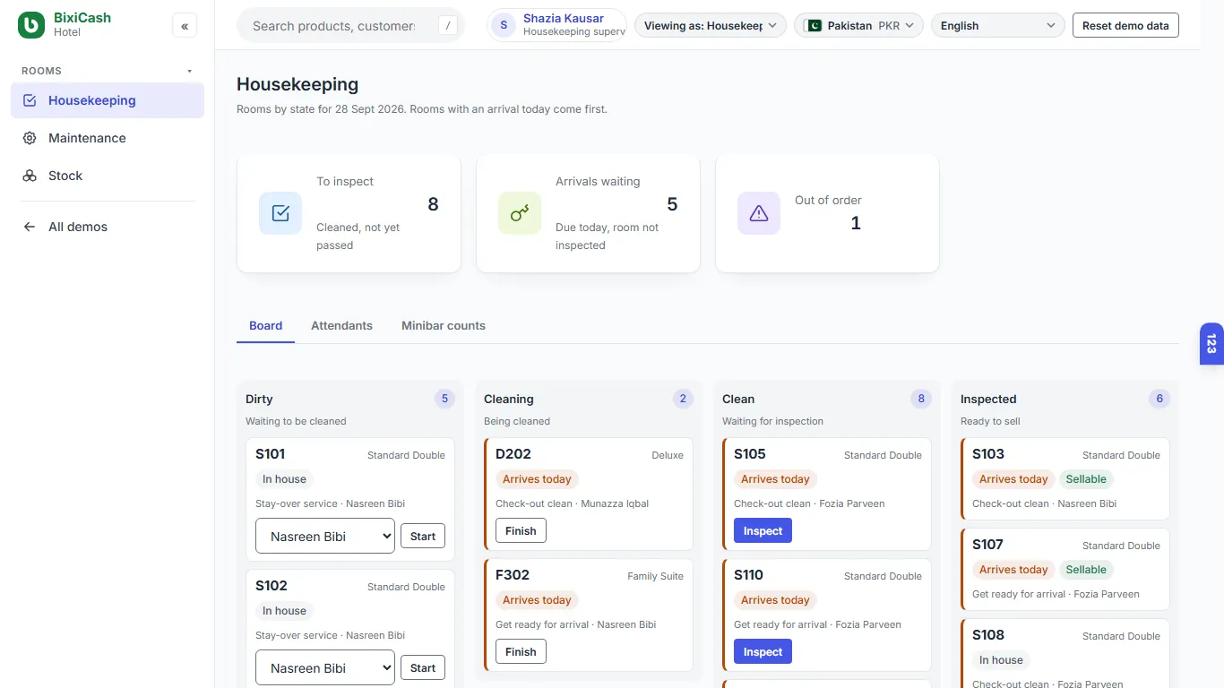Viewport: 1224px width, 688px height.
Task: Click the Out of order warning icon
Action: pyautogui.click(x=759, y=213)
